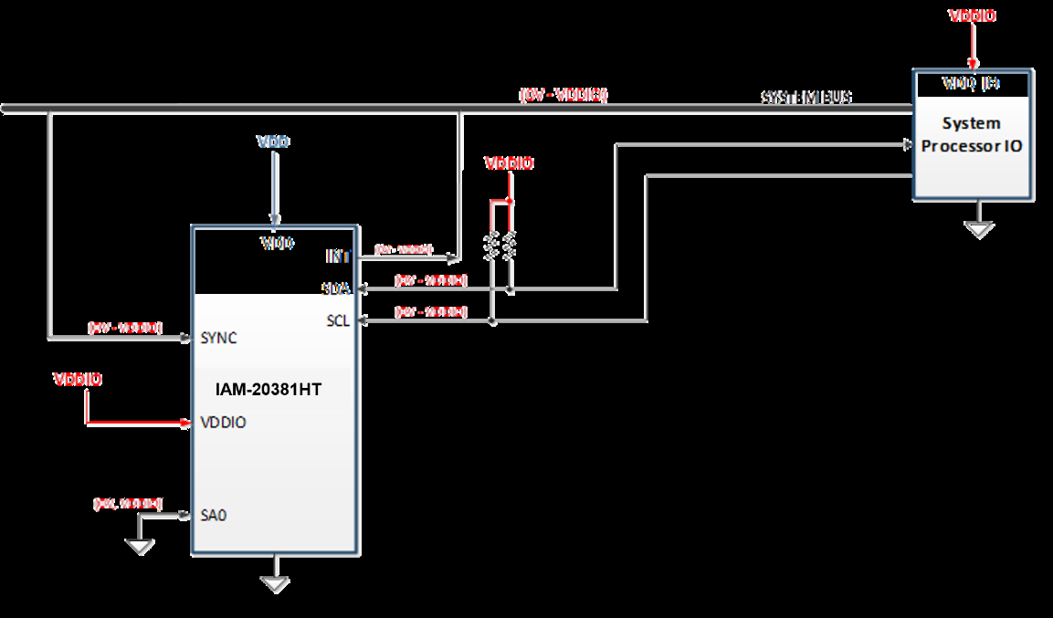
Task: Click the System Processor IO block
Action: (x=973, y=132)
